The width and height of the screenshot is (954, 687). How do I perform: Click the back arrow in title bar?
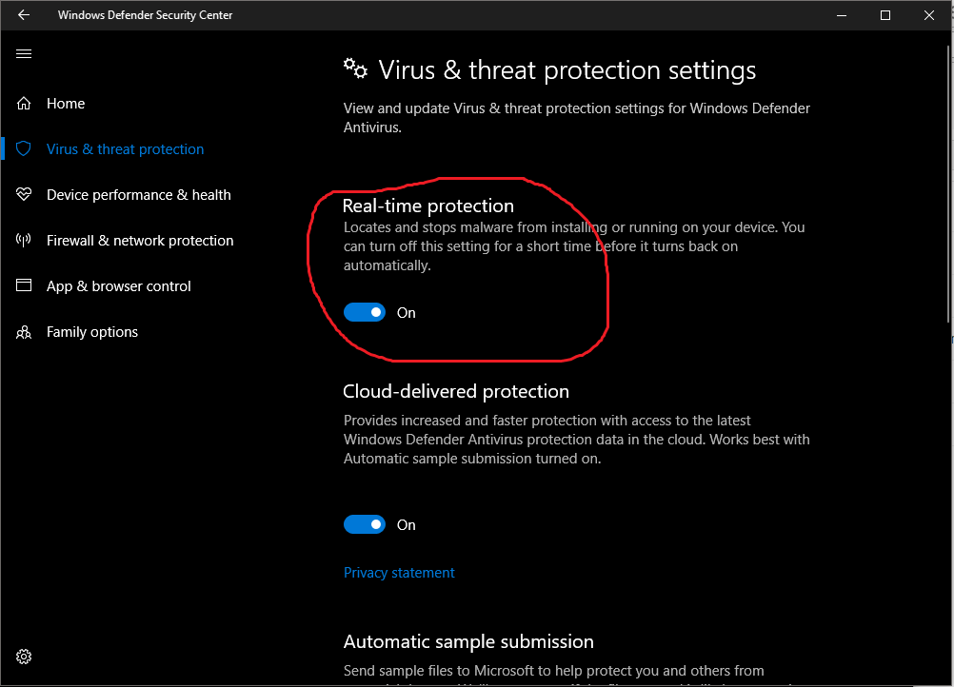click(24, 14)
